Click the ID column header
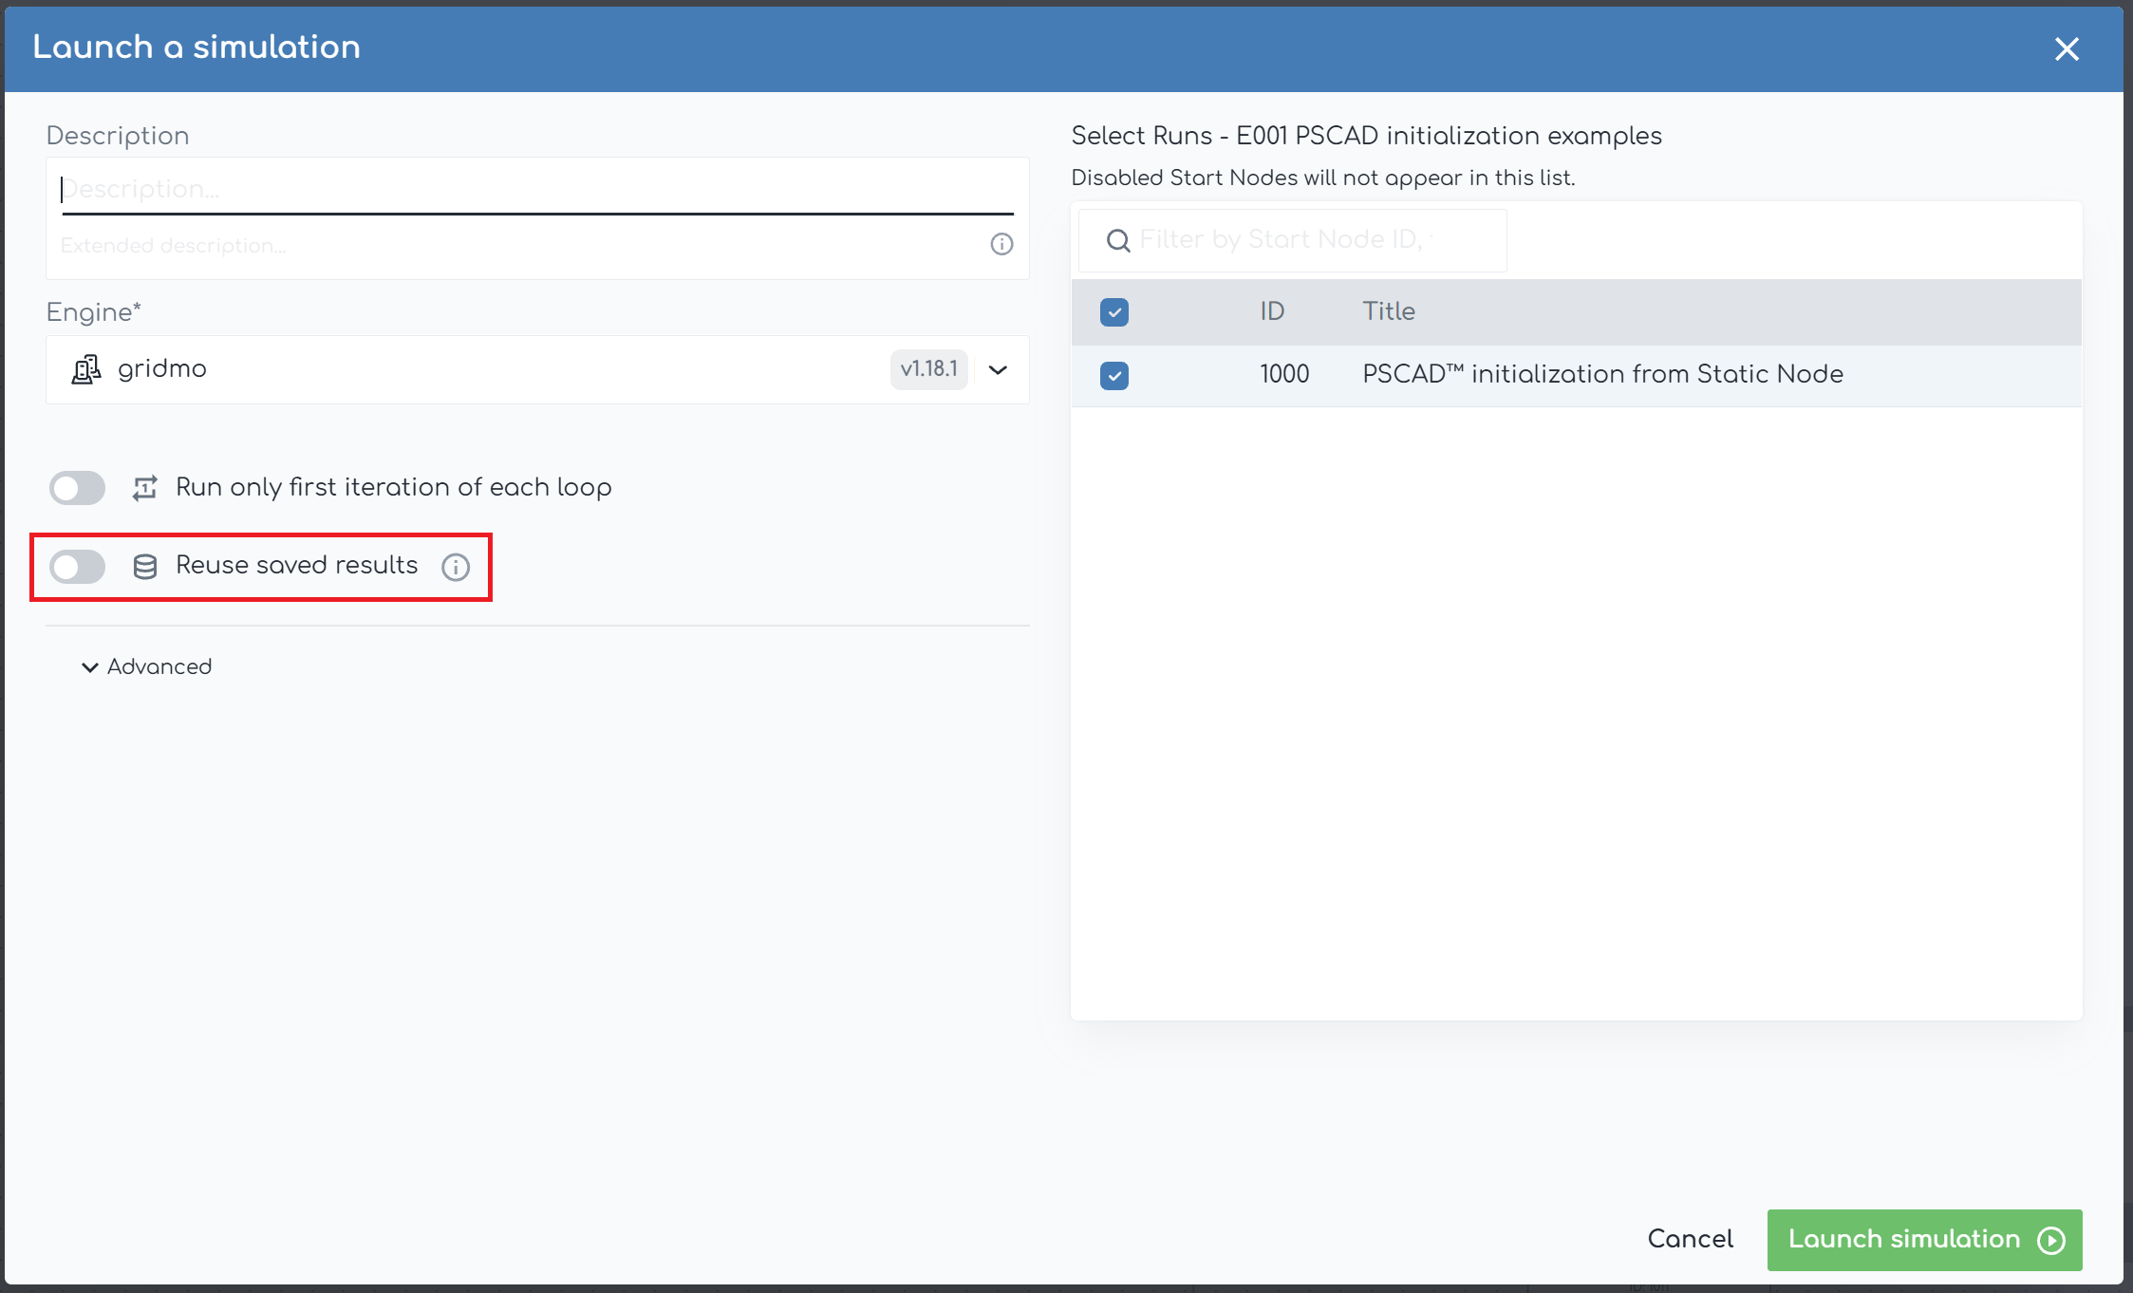This screenshot has width=2133, height=1293. point(1272,311)
